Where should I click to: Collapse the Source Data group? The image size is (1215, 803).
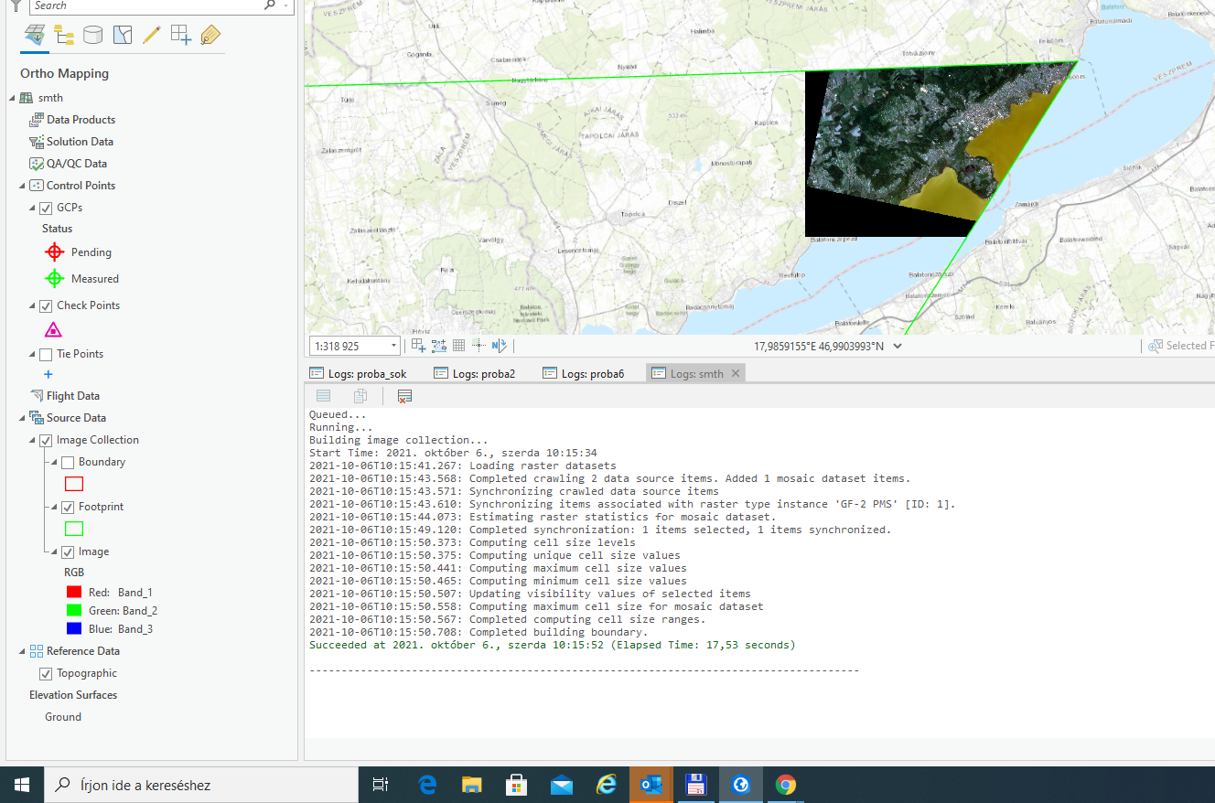tap(22, 418)
